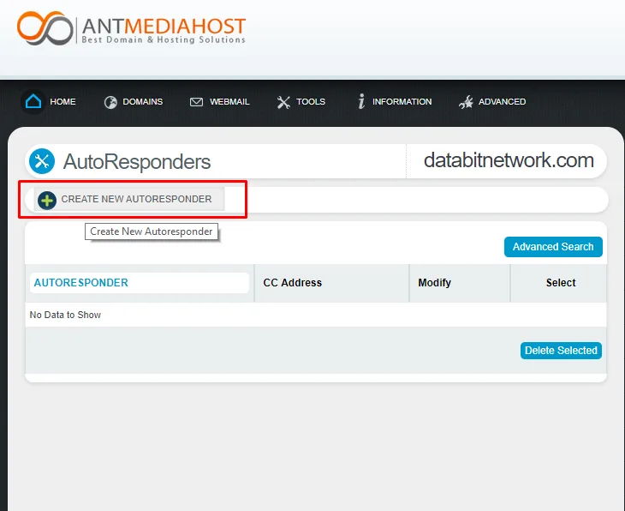
Task: Click the Webmail envelope icon
Action: click(x=196, y=102)
